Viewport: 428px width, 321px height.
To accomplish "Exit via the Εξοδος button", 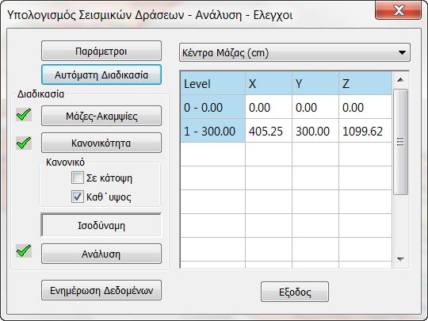I will (x=295, y=292).
